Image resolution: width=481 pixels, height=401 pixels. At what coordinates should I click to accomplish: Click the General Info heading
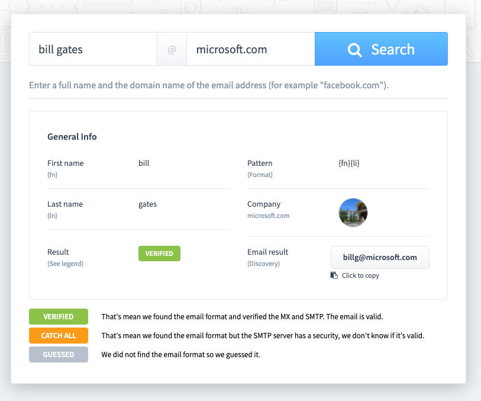pyautogui.click(x=72, y=137)
